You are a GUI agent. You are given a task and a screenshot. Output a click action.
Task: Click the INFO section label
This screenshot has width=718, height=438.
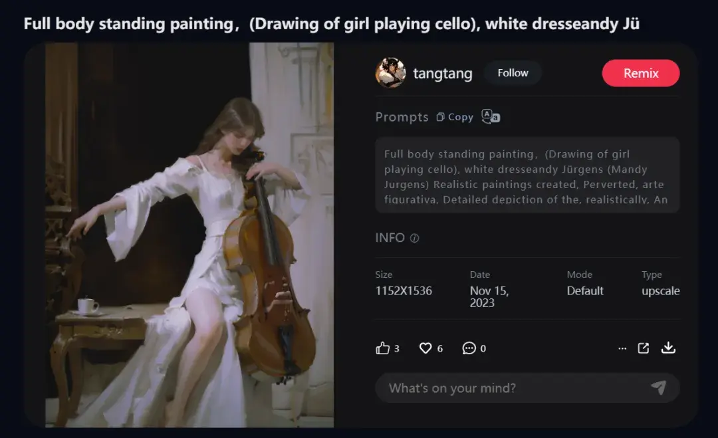(x=390, y=238)
